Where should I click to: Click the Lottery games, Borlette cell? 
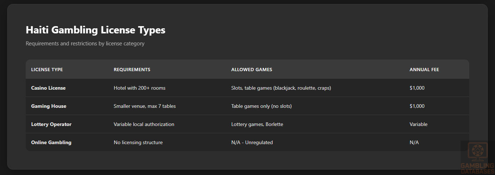tap(257, 124)
